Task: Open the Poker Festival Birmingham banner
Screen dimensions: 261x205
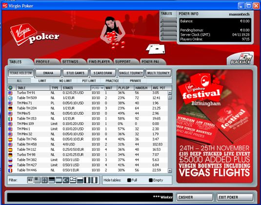Action: click(215, 126)
